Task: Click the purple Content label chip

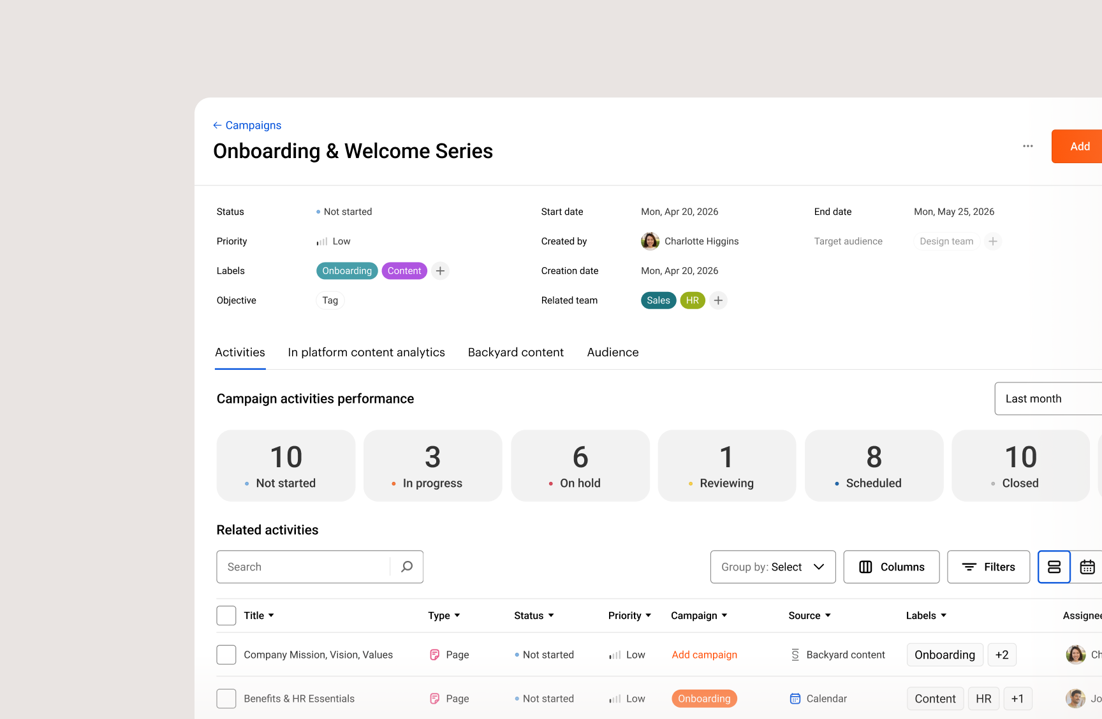Action: (404, 270)
